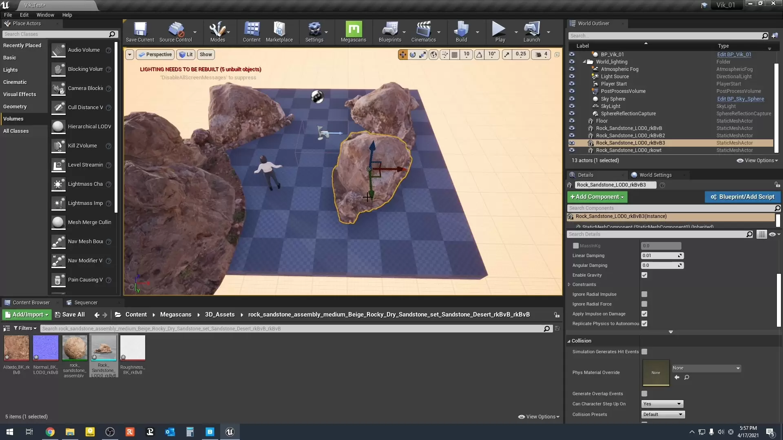
Task: Switch to the World Settings tab
Action: pos(655,175)
